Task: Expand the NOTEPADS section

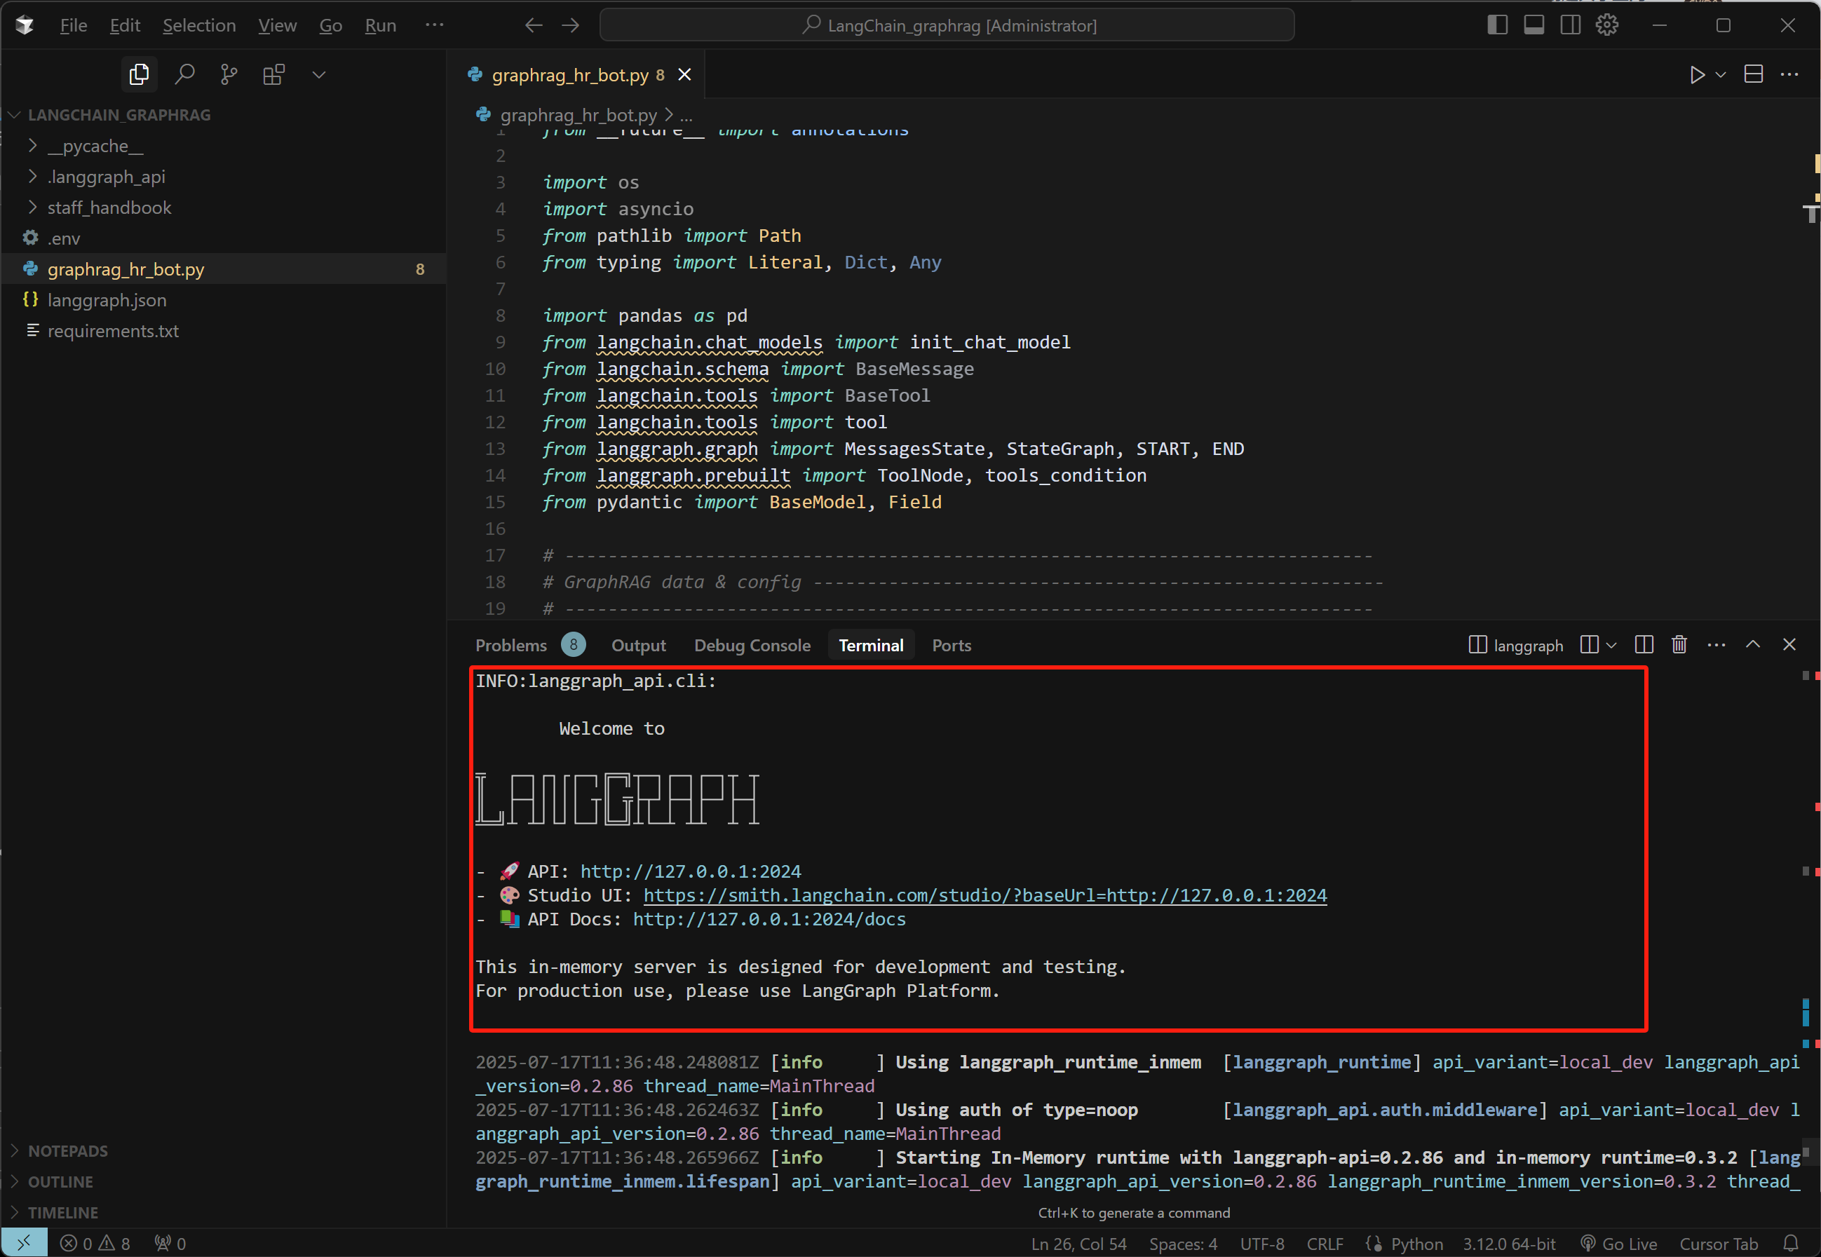Action: [x=223, y=1150]
